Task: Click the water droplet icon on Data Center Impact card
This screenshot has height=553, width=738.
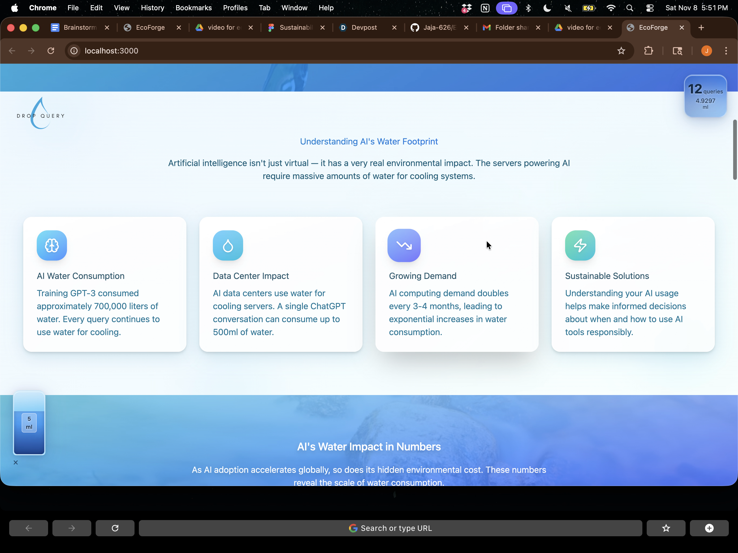Action: (x=228, y=245)
